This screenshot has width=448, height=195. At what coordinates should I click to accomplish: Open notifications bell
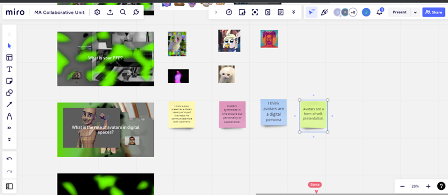tap(380, 12)
